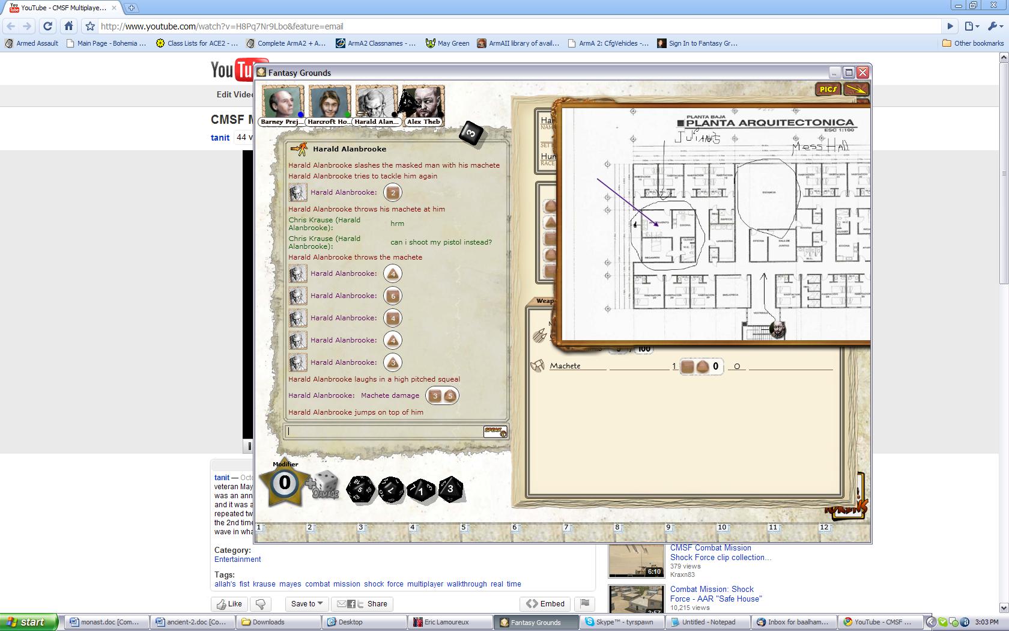Click the Machete damage dice result
Screen dimensions: 1009x631
click(442, 395)
